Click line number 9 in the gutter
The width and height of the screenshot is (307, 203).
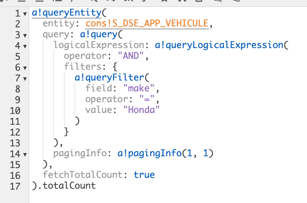[18, 100]
